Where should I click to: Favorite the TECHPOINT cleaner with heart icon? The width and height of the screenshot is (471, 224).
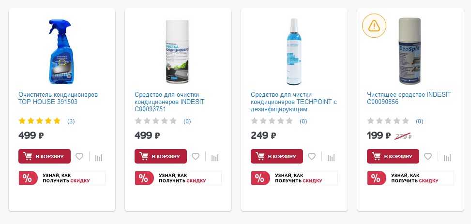click(x=312, y=156)
